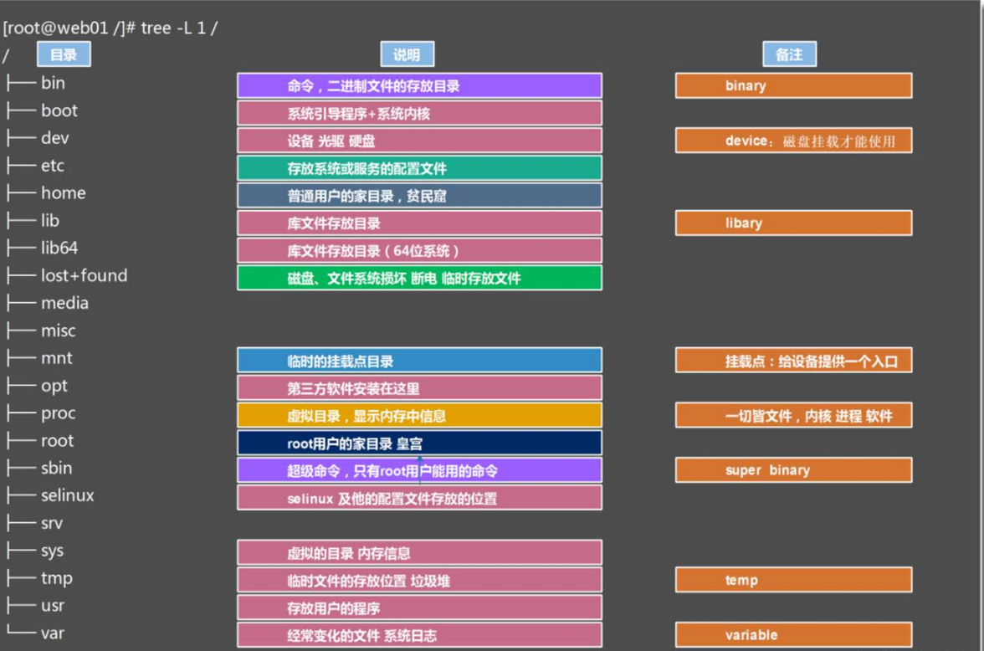Click the 说明 header label
The height and width of the screenshot is (651, 984).
tap(407, 54)
